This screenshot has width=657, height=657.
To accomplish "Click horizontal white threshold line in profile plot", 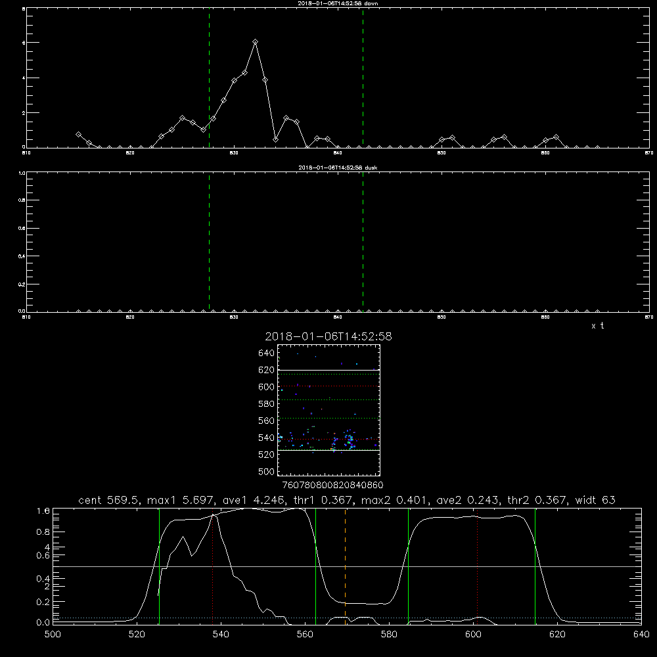I will pos(347,566).
